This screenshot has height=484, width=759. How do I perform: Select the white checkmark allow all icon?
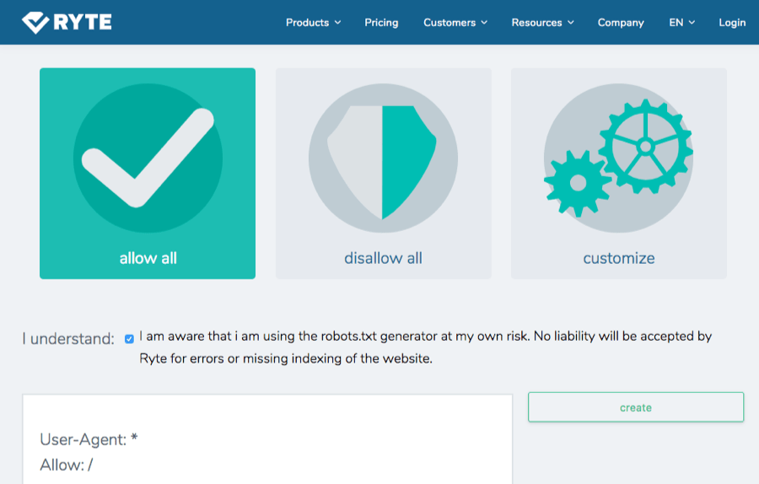click(148, 158)
